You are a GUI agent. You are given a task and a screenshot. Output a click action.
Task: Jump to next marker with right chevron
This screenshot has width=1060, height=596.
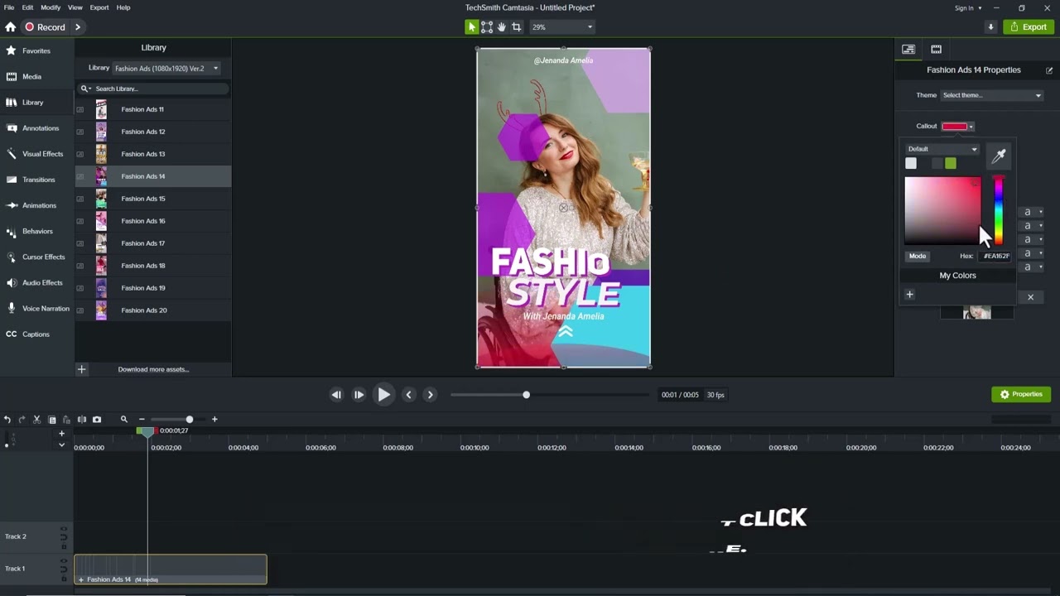(430, 395)
